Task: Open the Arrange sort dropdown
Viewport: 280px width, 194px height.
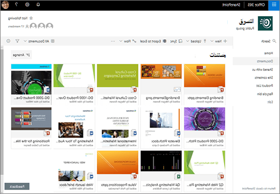Action: click(x=21, y=55)
